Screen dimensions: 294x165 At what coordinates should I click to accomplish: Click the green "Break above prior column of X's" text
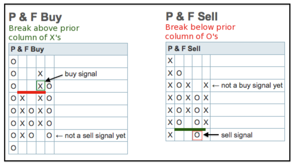click(44, 33)
